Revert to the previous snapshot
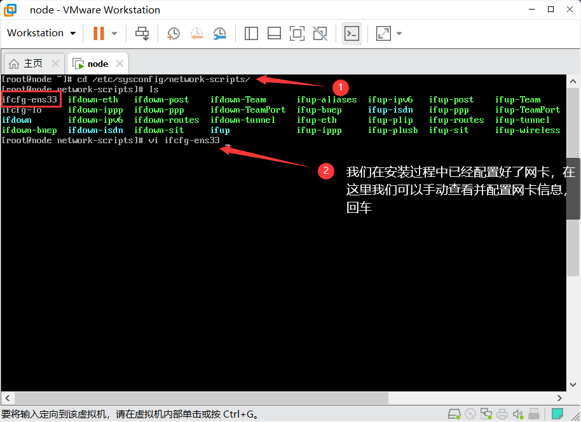This screenshot has height=422, width=581. [197, 33]
